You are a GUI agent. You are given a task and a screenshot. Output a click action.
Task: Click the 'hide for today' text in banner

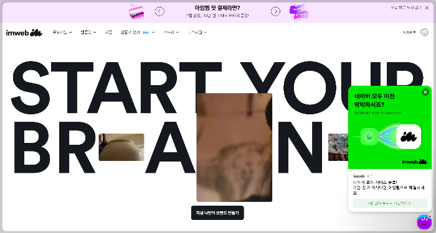coord(406,7)
